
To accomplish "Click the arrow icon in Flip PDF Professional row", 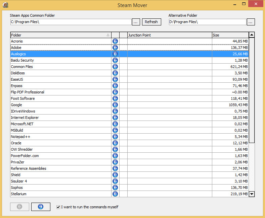I will click(x=115, y=92).
